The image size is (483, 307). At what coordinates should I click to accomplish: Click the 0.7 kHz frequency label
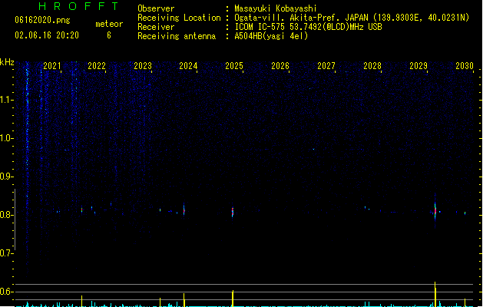[x=6, y=253]
